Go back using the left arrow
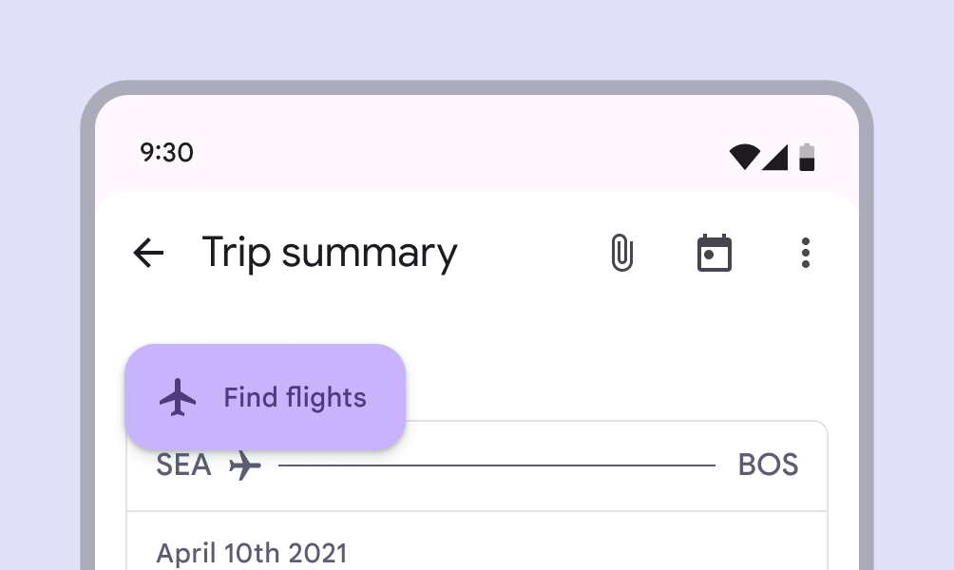This screenshot has width=954, height=570. (x=148, y=254)
